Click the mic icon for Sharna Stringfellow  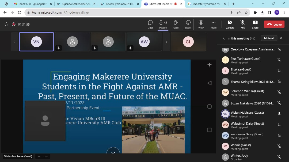[x=279, y=81]
